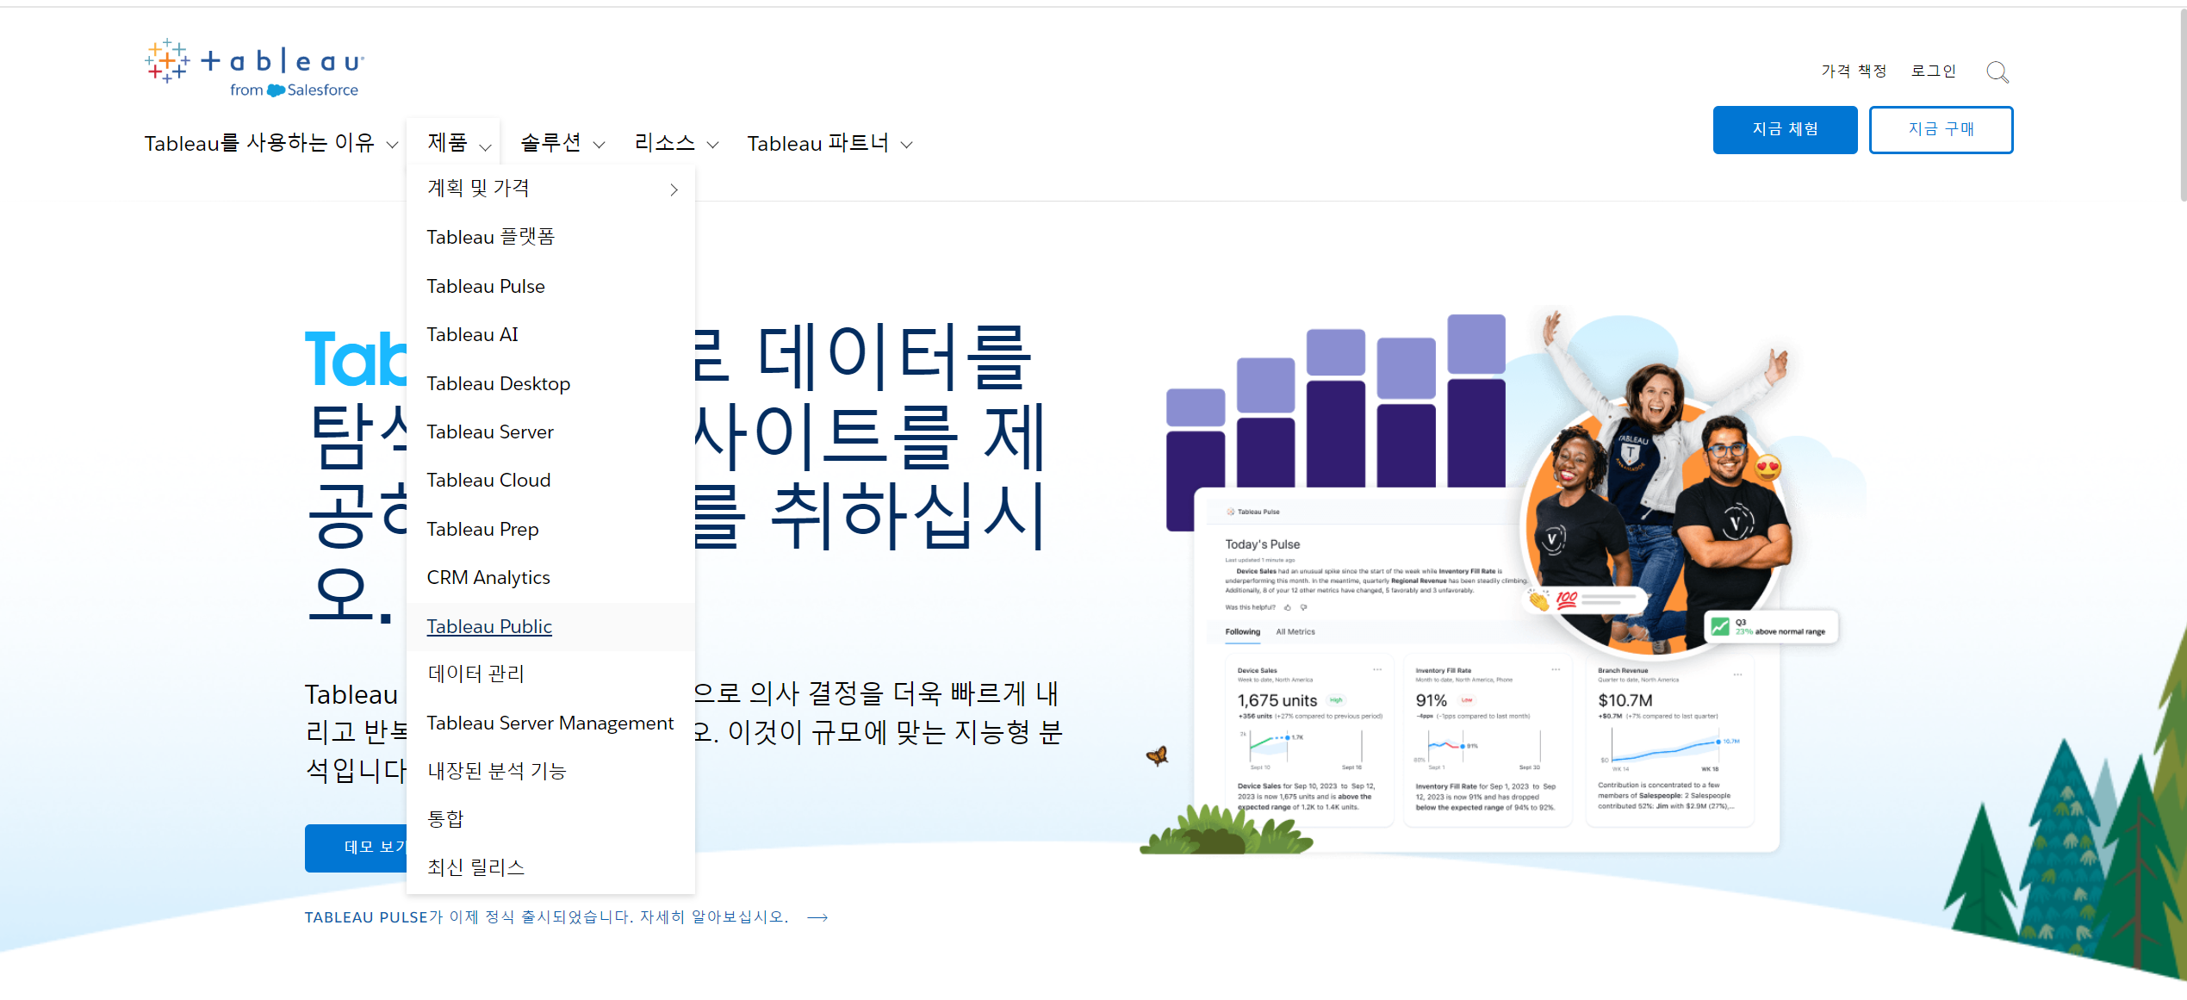The height and width of the screenshot is (1000, 2187).
Task: Open Tableau Desktop menu entry
Action: [x=551, y=383]
